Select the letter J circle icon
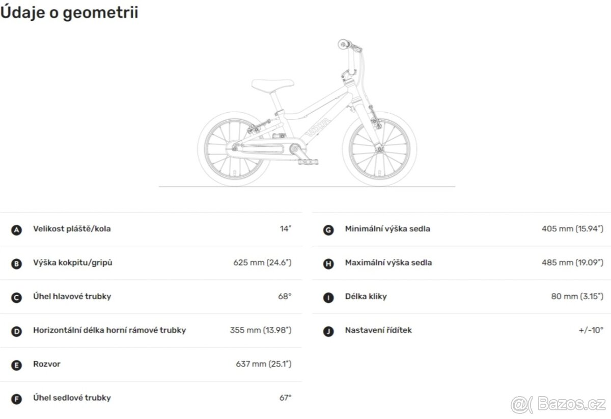This screenshot has height=419, width=611. 328,332
